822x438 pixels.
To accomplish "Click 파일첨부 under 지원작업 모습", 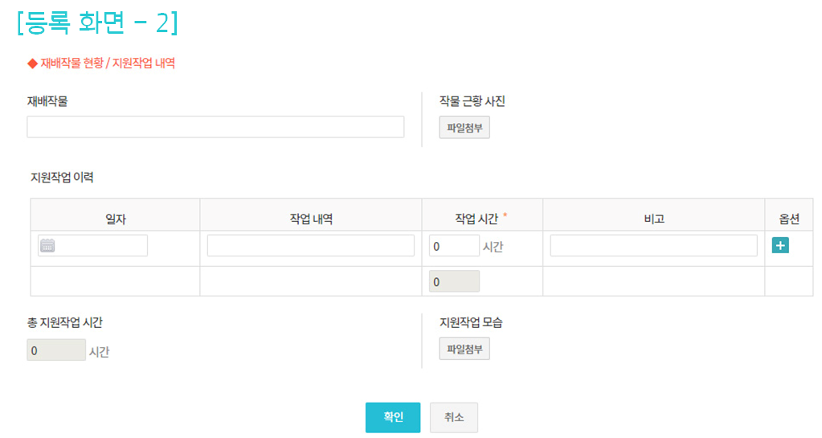I will tap(464, 349).
